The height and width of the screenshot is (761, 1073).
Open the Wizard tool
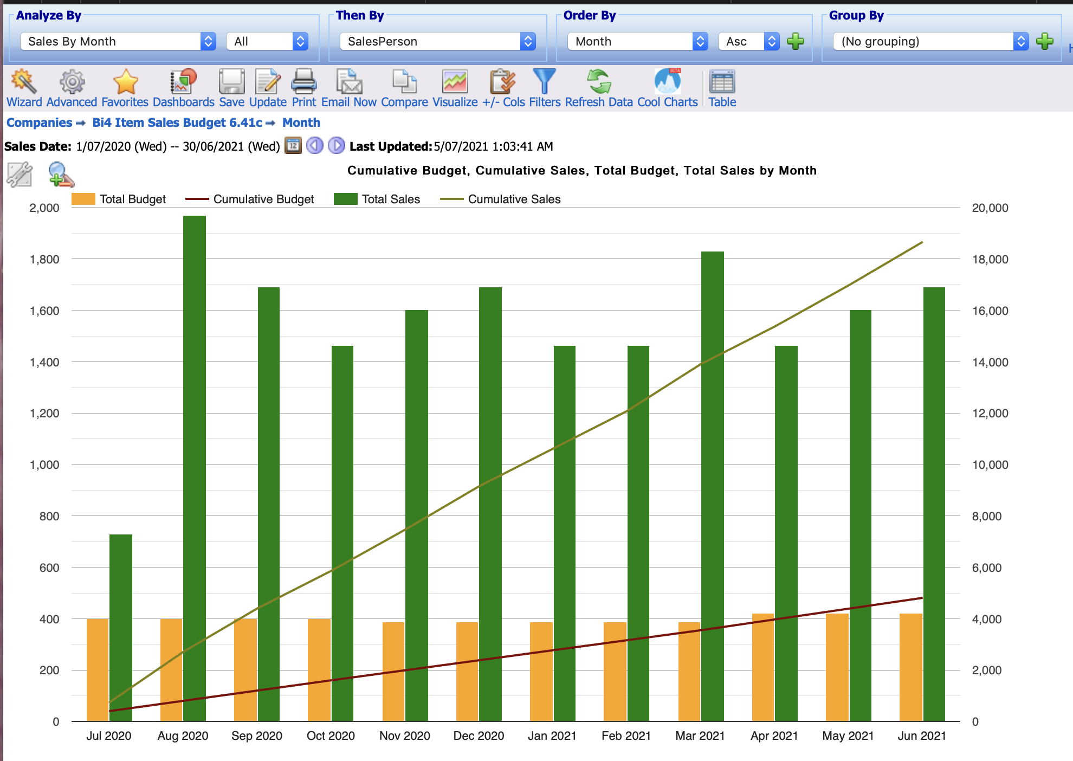[24, 82]
